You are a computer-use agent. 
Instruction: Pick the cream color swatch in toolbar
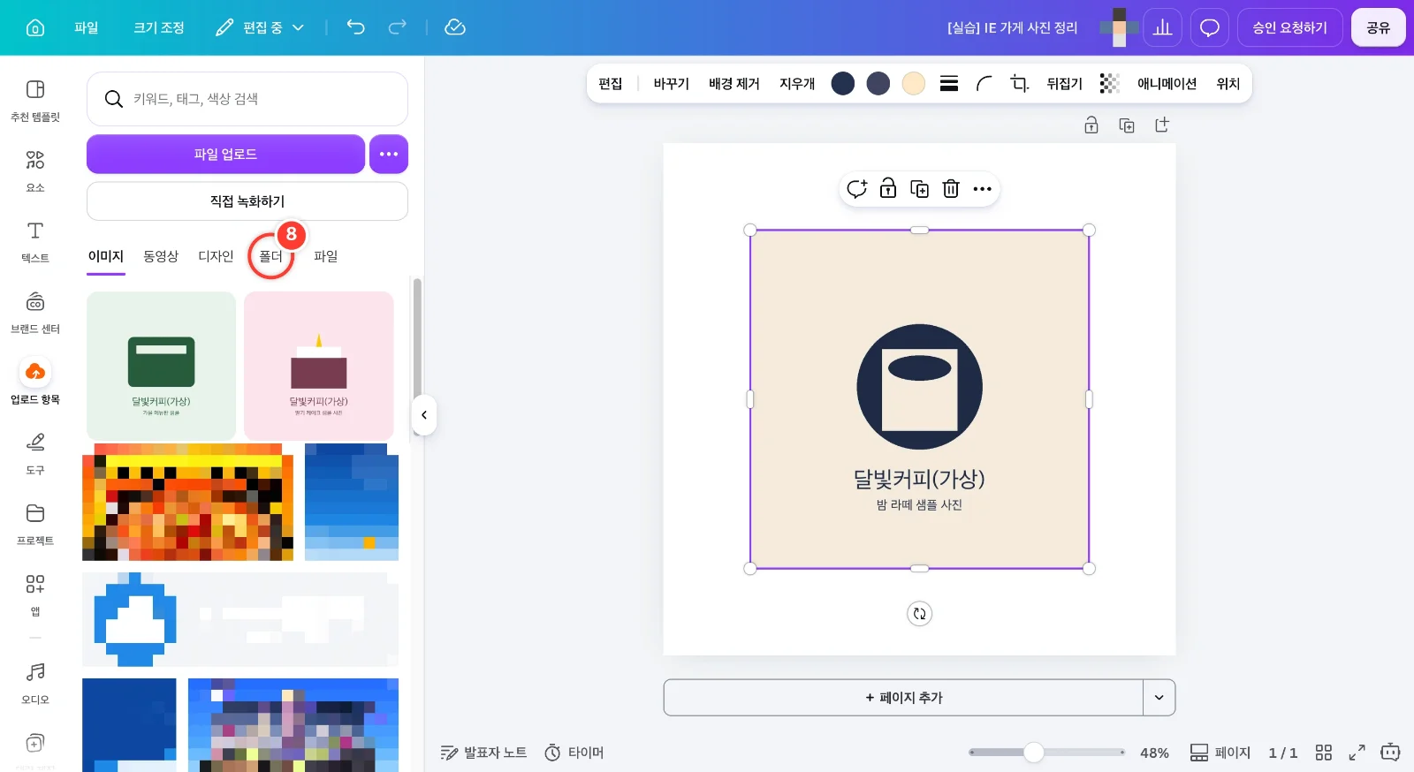point(914,83)
